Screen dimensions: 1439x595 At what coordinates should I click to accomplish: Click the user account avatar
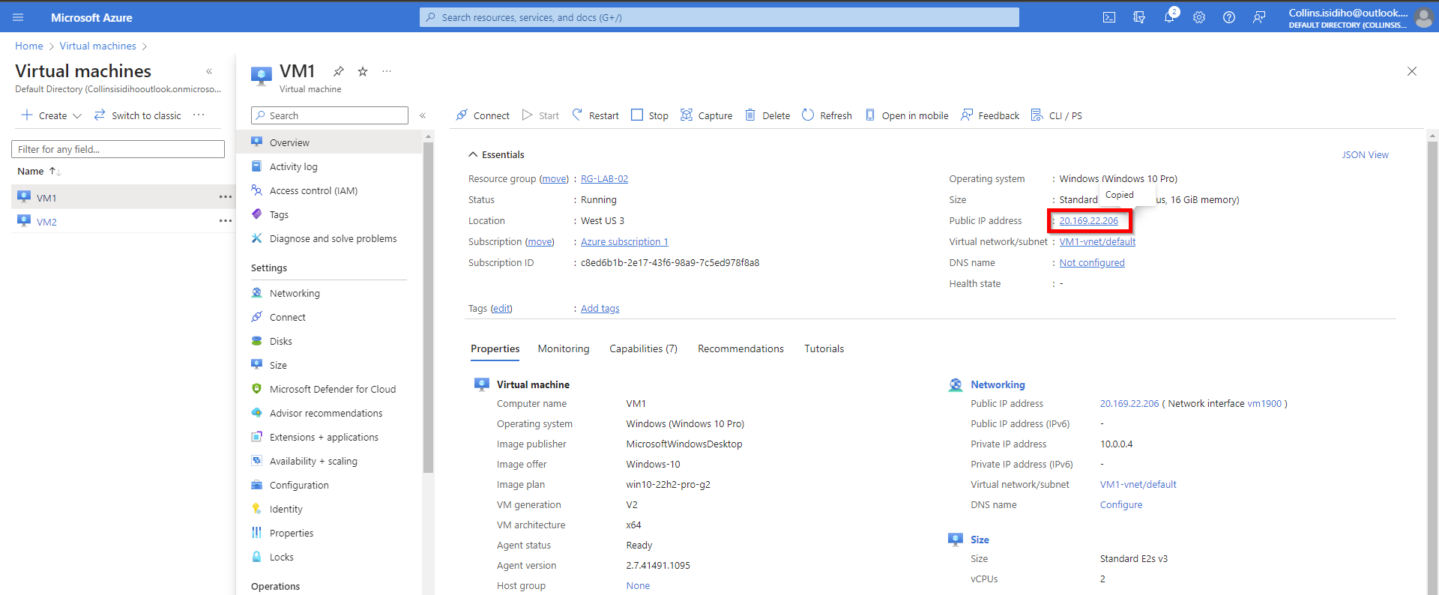pyautogui.click(x=1424, y=17)
